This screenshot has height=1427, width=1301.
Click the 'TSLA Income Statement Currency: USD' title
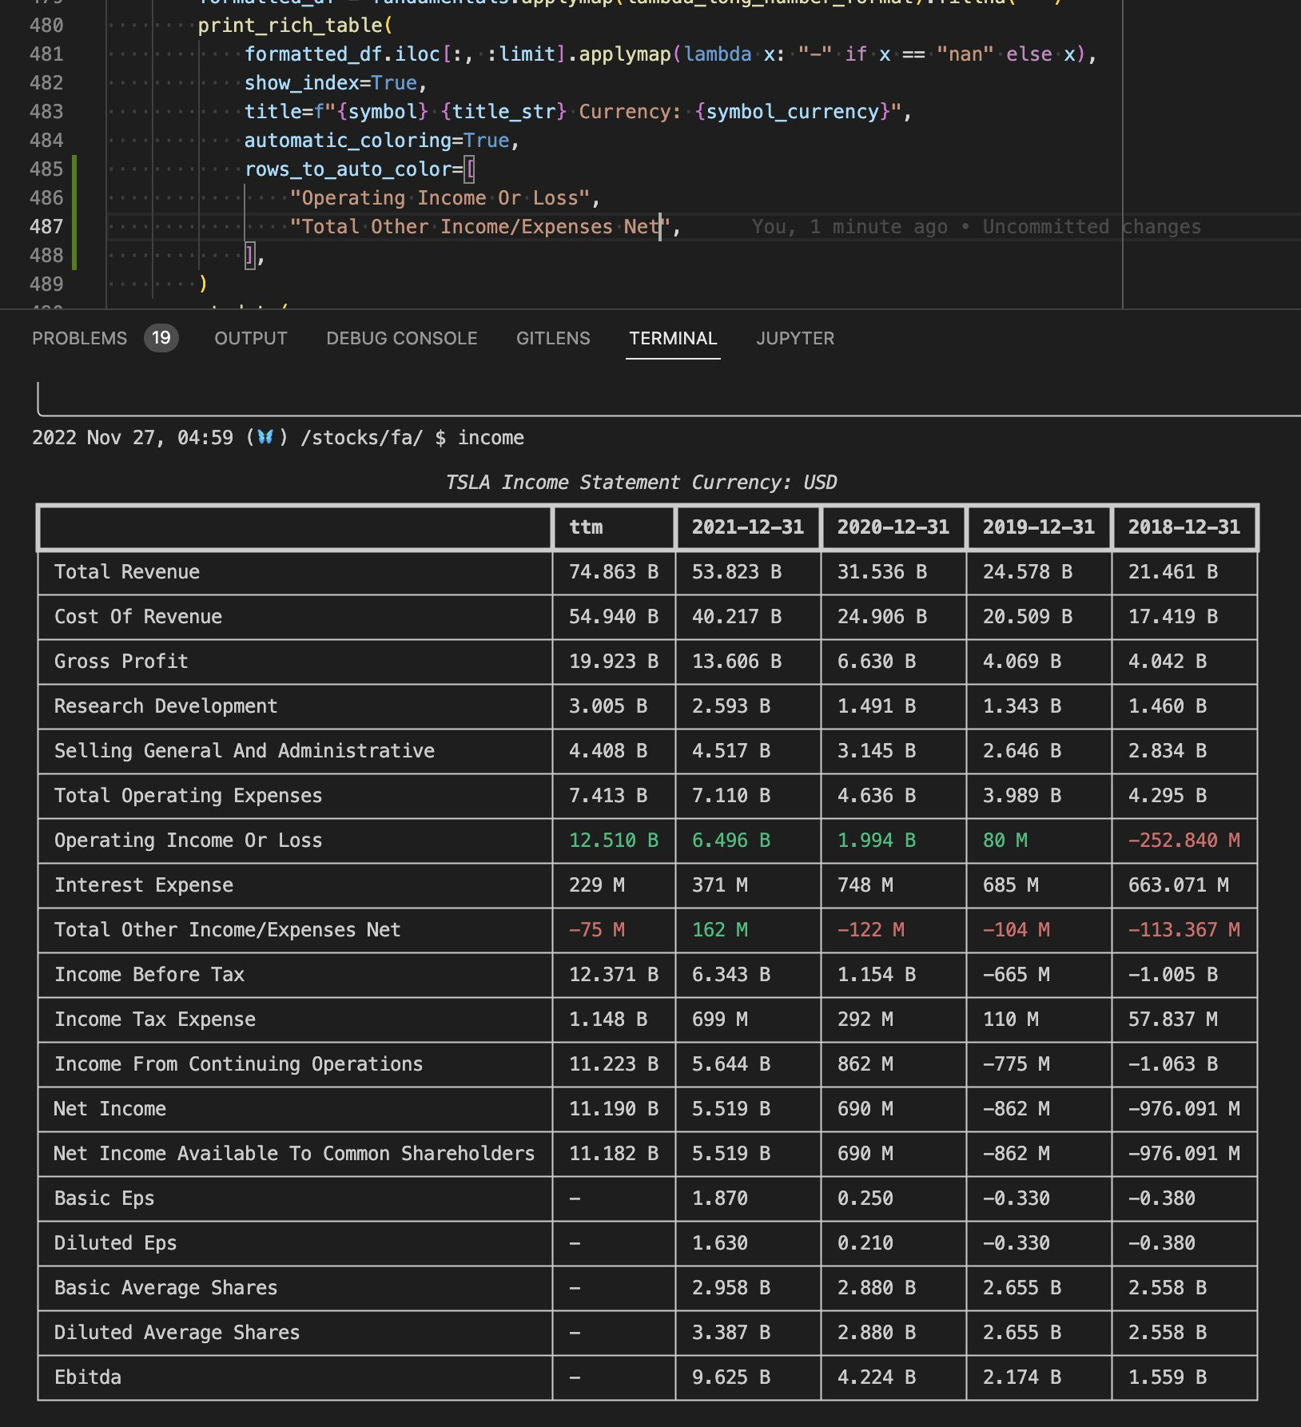(641, 483)
